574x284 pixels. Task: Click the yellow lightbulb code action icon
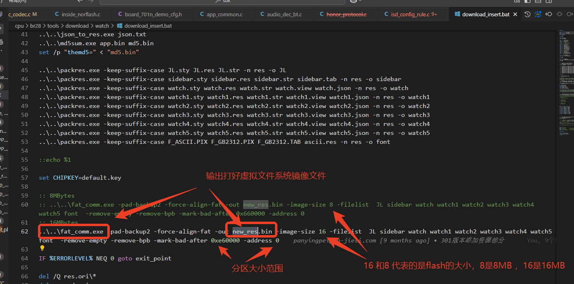42,249
